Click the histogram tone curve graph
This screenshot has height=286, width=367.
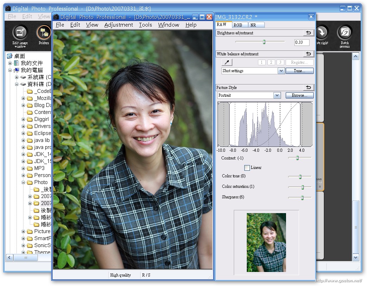(x=265, y=124)
